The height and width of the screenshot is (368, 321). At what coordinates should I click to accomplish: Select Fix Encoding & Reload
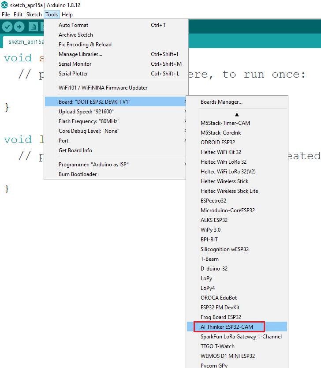pyautogui.click(x=116, y=45)
